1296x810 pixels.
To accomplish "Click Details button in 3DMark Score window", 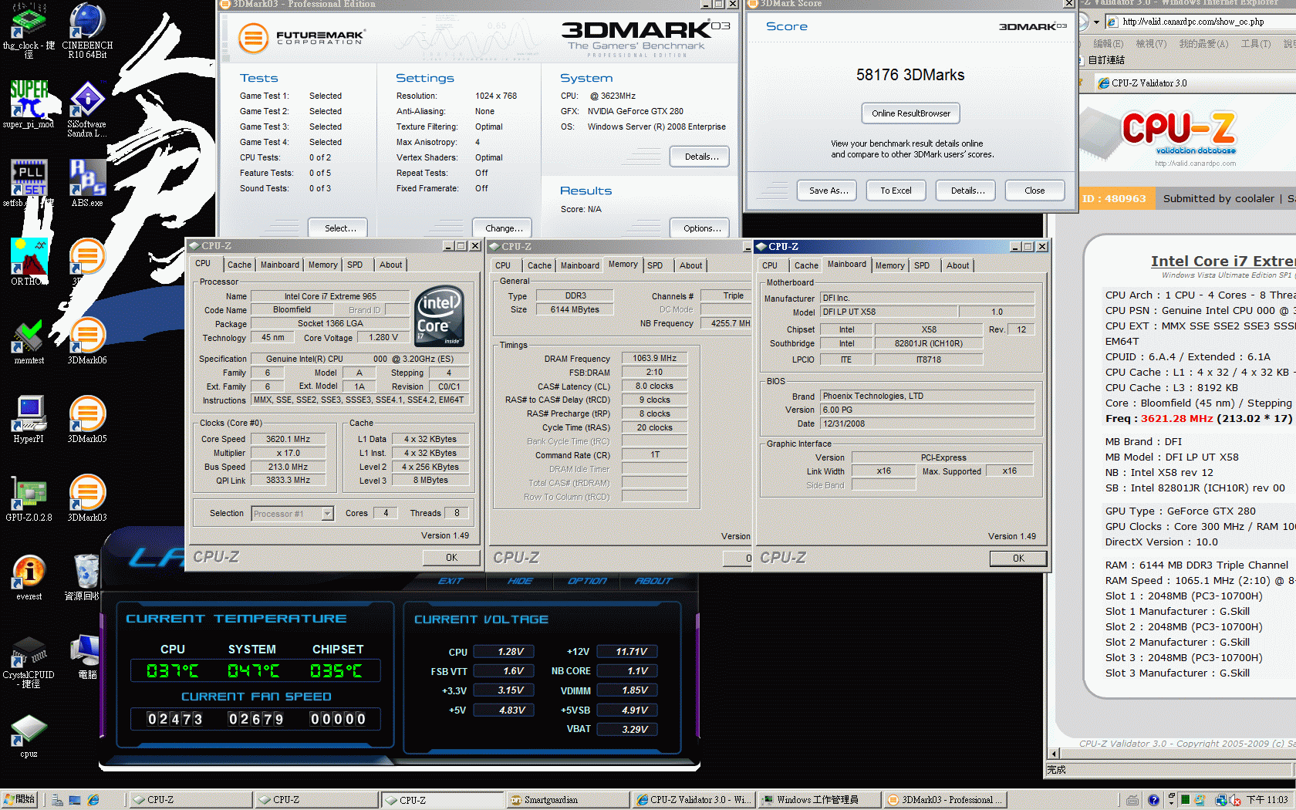I will pyautogui.click(x=967, y=191).
